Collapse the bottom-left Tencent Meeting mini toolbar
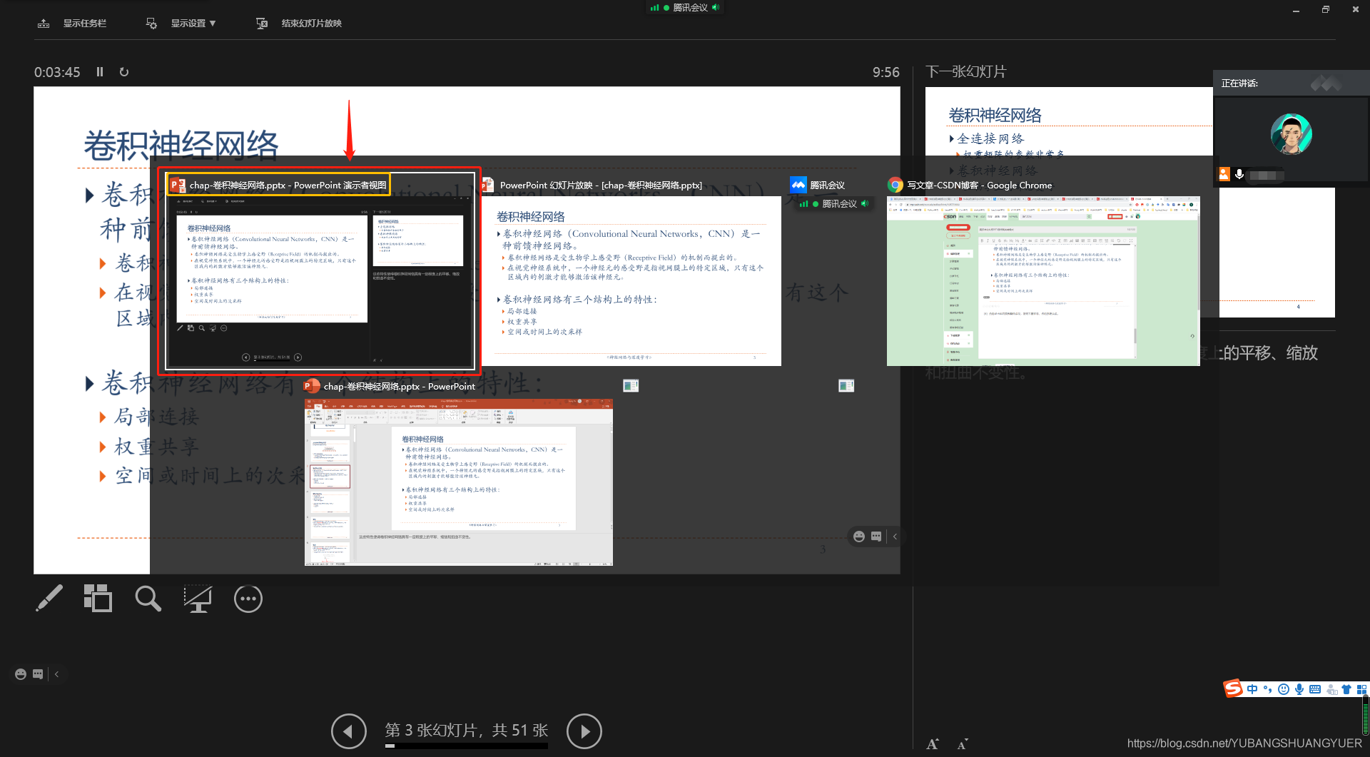Viewport: 1370px width, 757px height. coord(57,674)
